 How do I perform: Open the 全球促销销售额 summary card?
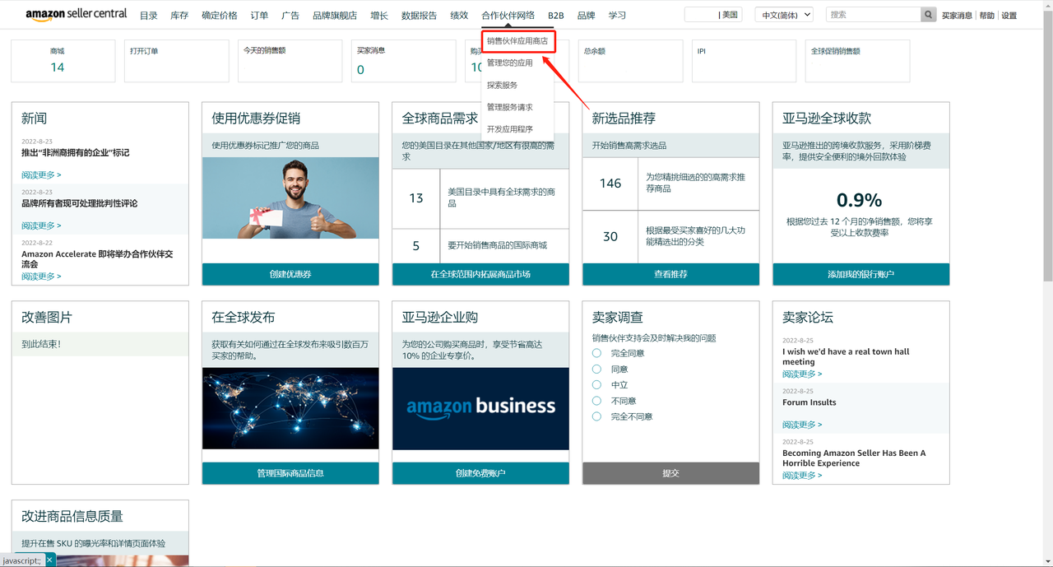[x=858, y=61]
